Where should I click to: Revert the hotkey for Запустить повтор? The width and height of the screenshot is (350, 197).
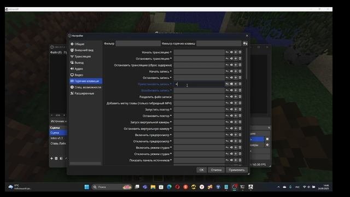point(227,109)
